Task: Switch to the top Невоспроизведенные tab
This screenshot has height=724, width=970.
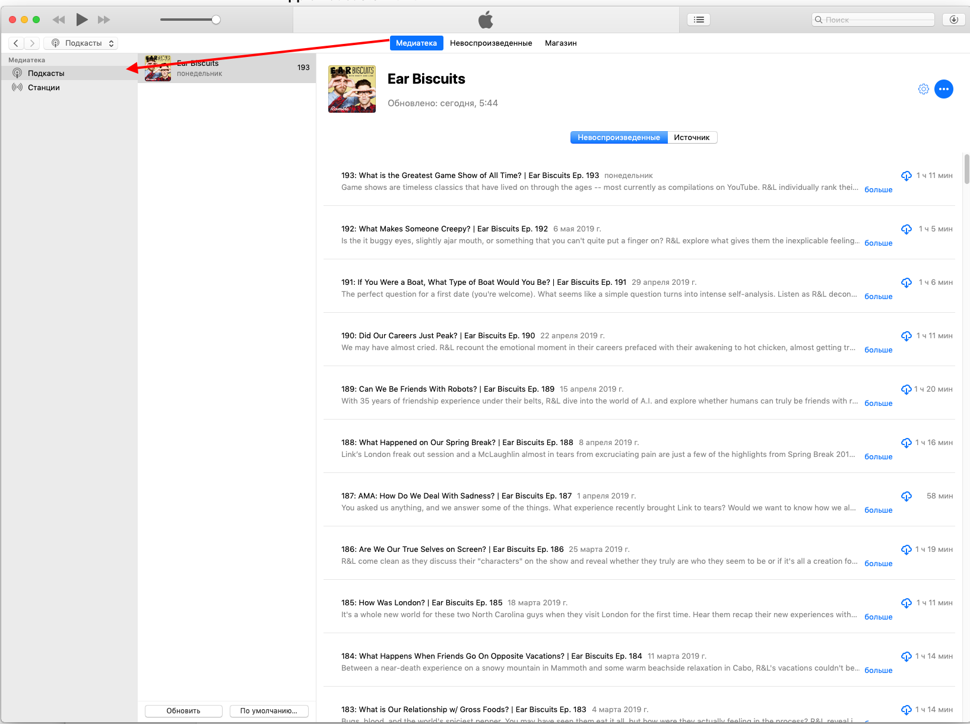Action: [491, 43]
